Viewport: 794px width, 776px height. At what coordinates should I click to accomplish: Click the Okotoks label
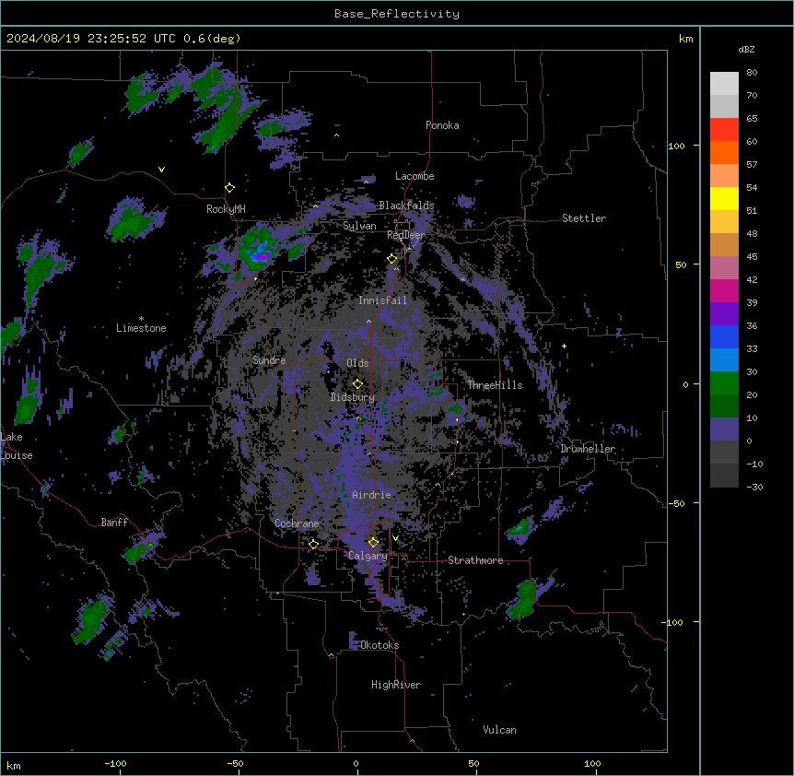379,645
